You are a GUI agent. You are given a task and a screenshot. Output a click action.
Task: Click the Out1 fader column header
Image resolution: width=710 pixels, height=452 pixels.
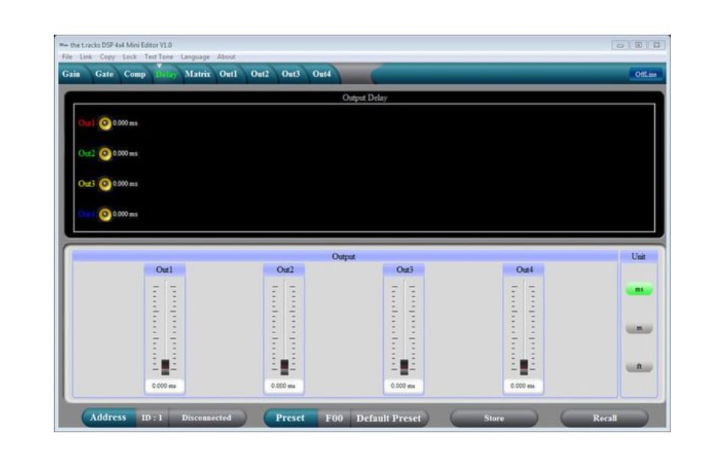[x=165, y=270]
